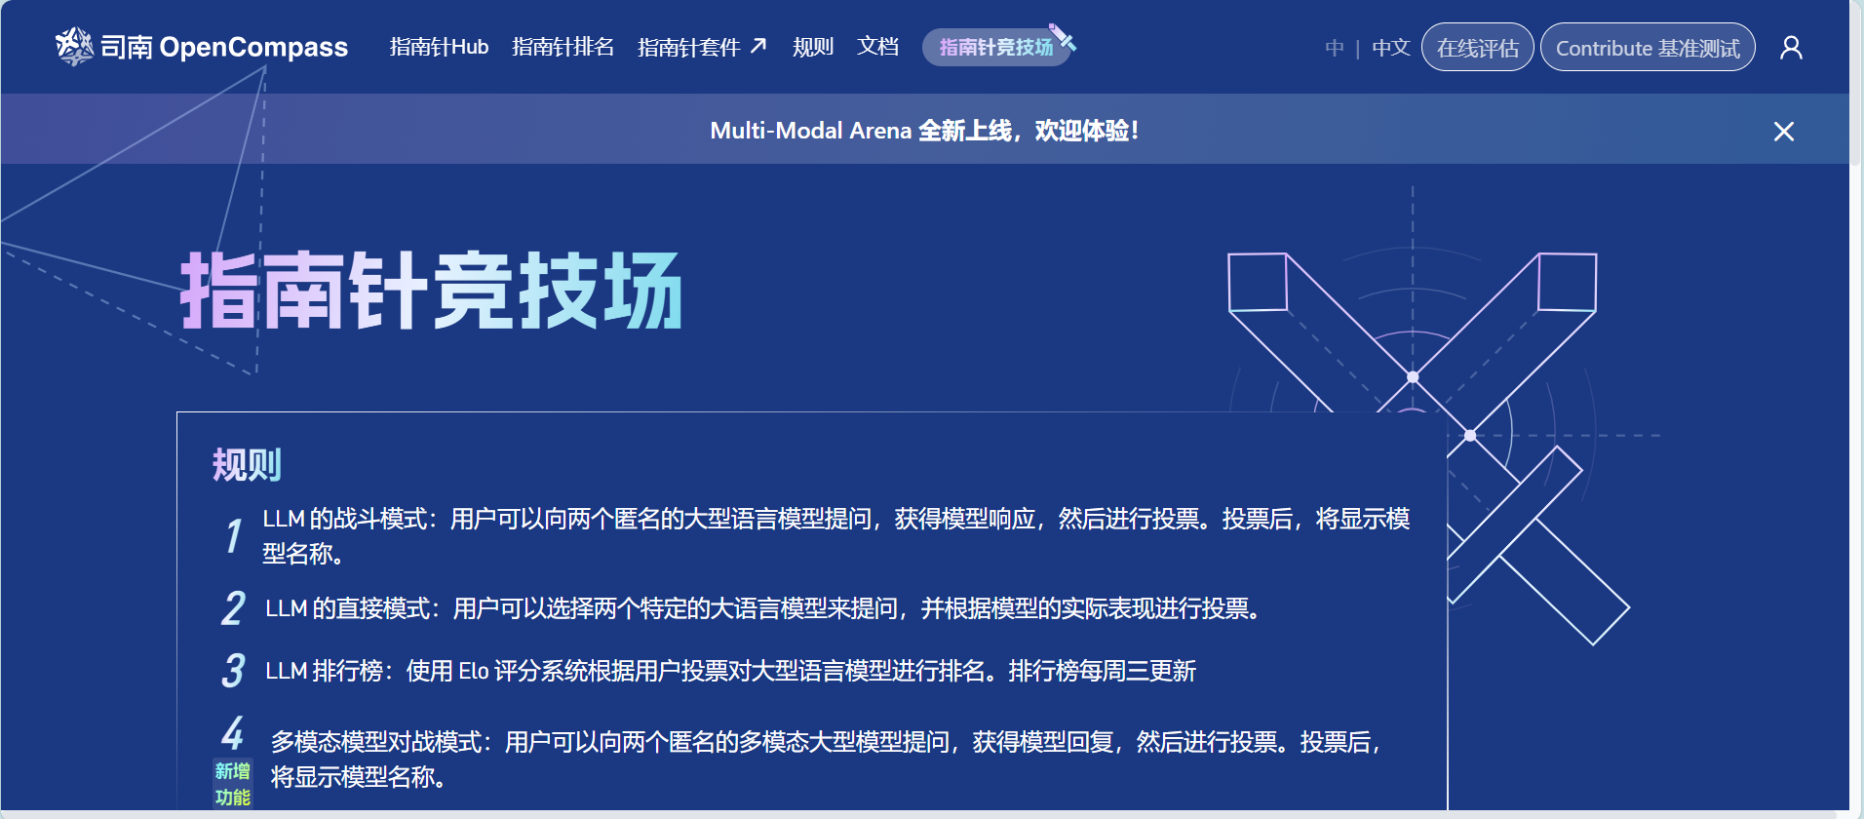Screen dimensions: 1864x819
Task: Click the 规则 section heading
Action: (x=247, y=464)
